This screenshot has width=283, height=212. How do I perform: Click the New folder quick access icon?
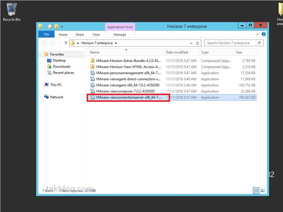pos(57,26)
